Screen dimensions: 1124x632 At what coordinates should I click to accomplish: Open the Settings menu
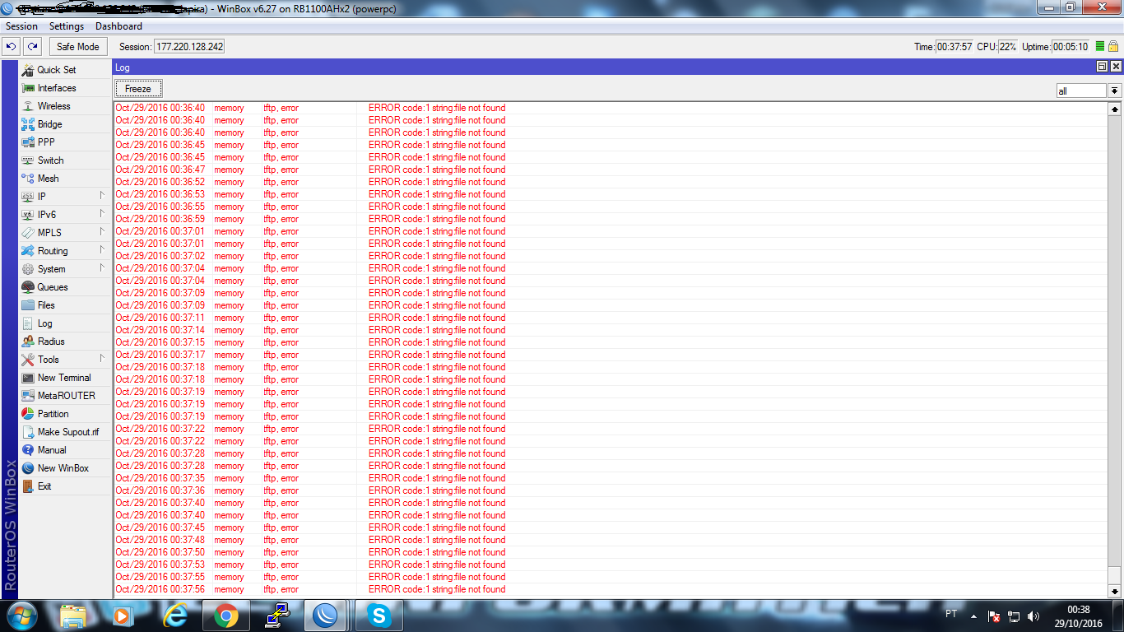point(67,26)
